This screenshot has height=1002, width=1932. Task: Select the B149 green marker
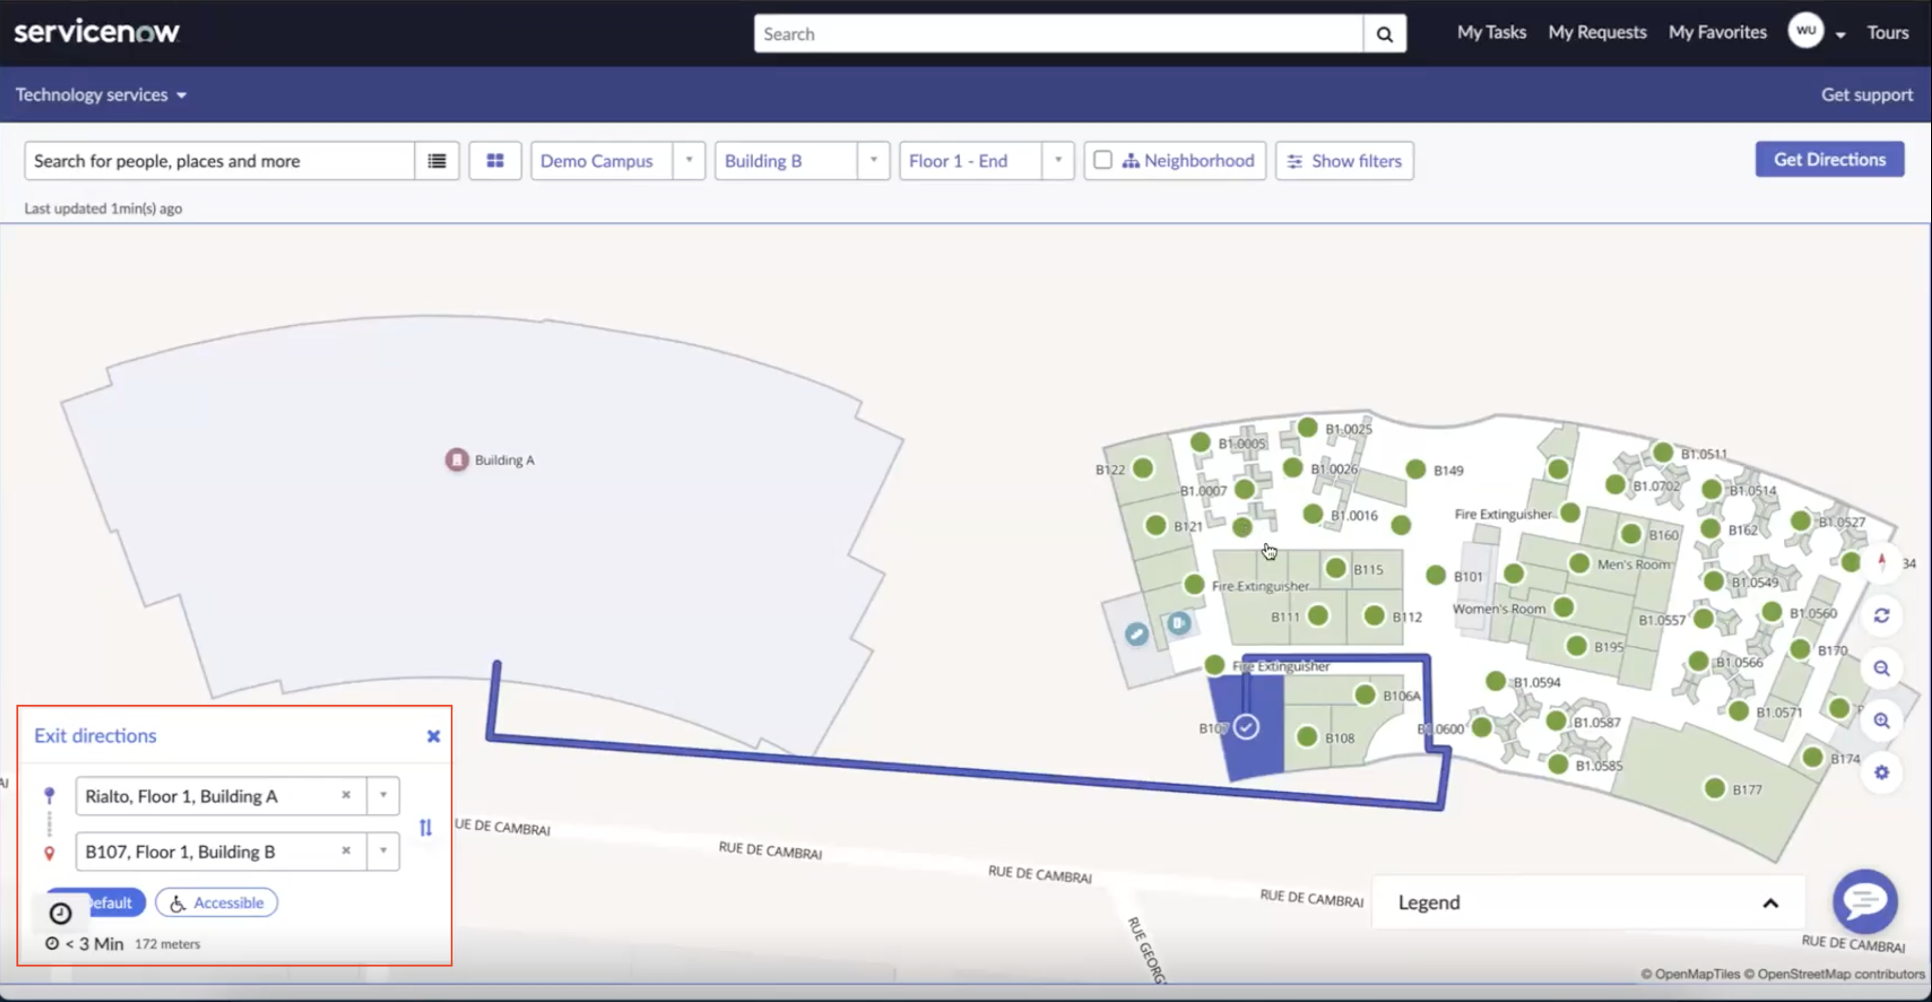click(x=1415, y=470)
